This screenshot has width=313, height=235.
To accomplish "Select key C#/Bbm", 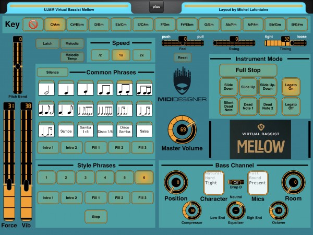I will pos(77,25).
